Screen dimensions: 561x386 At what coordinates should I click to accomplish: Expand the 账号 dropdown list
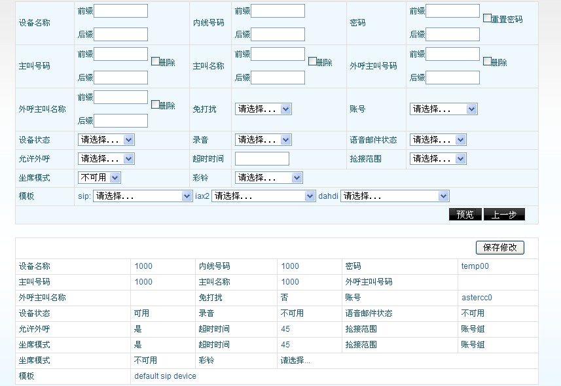[443, 109]
